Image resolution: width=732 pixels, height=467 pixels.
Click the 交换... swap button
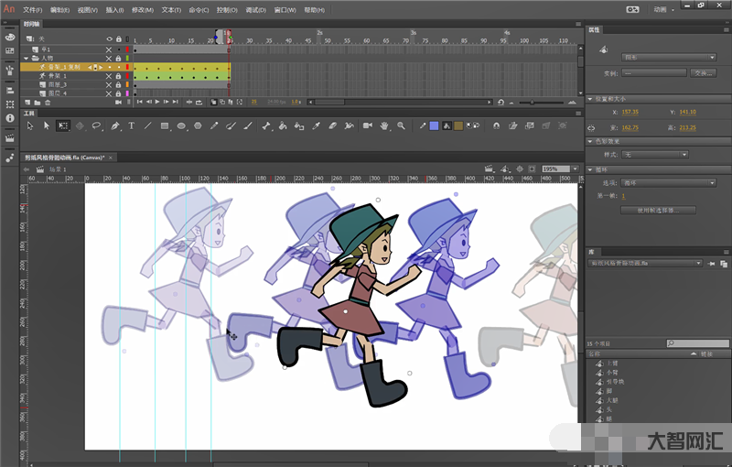(702, 72)
